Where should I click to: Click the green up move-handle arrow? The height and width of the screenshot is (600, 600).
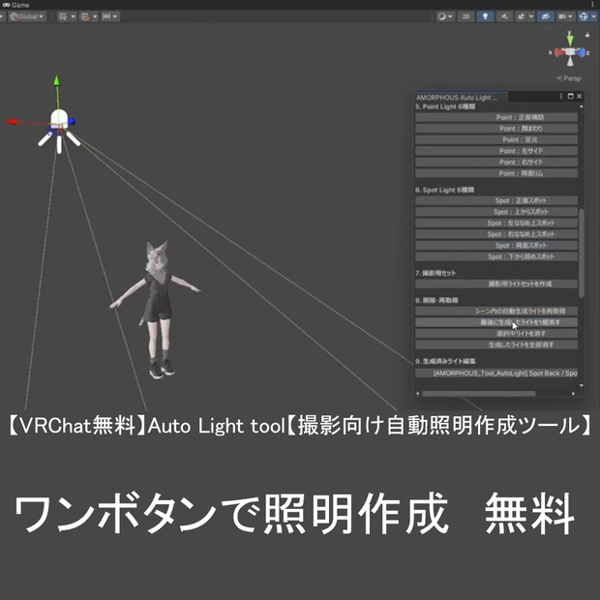(57, 80)
